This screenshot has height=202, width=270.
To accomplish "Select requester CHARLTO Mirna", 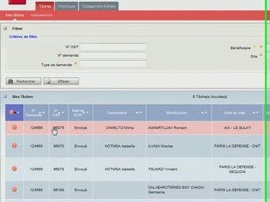I will pos(120,128).
